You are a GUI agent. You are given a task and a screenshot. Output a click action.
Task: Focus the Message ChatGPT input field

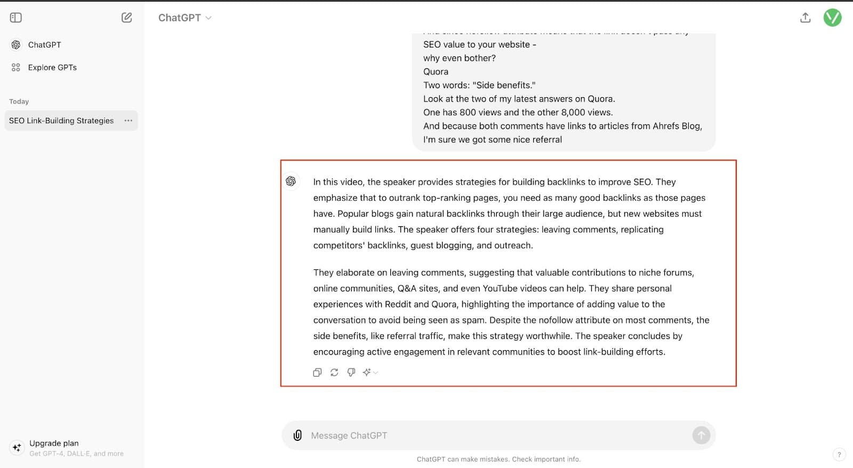(498, 435)
